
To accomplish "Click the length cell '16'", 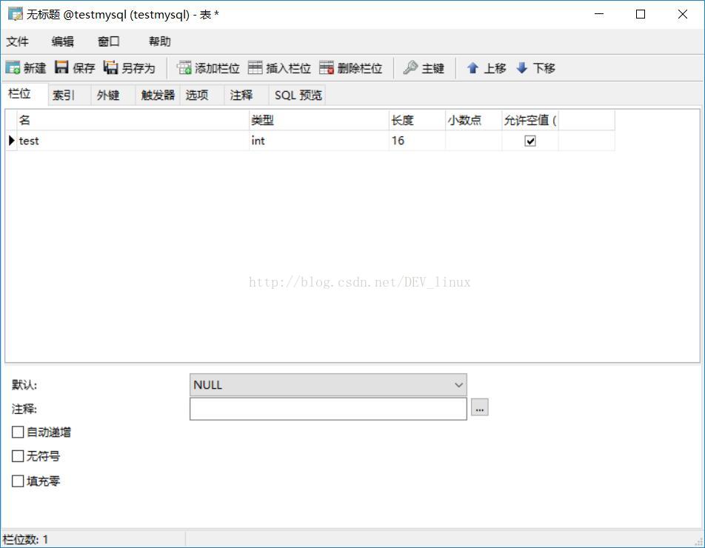I will coord(417,141).
